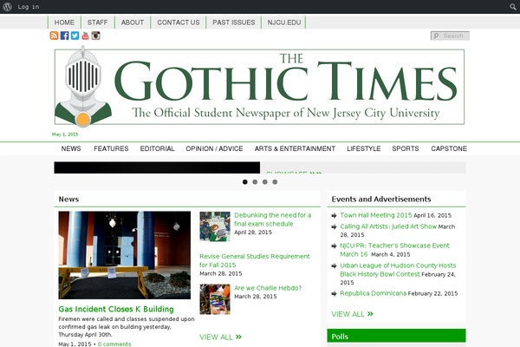Select the NEWS category tab

71,148
